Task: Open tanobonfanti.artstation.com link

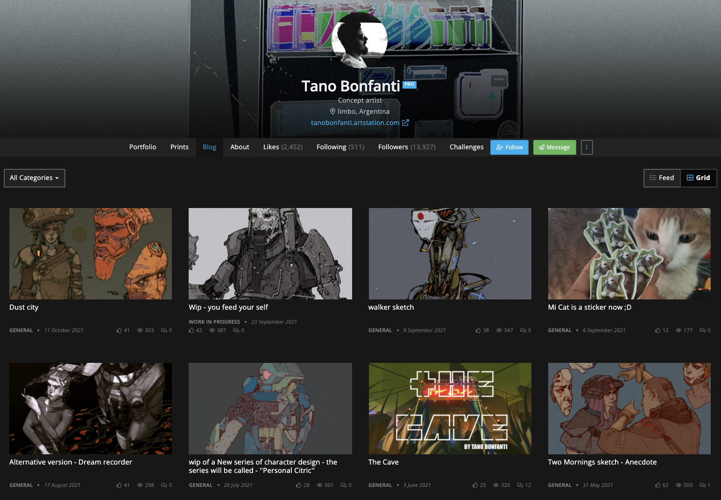Action: pyautogui.click(x=355, y=123)
